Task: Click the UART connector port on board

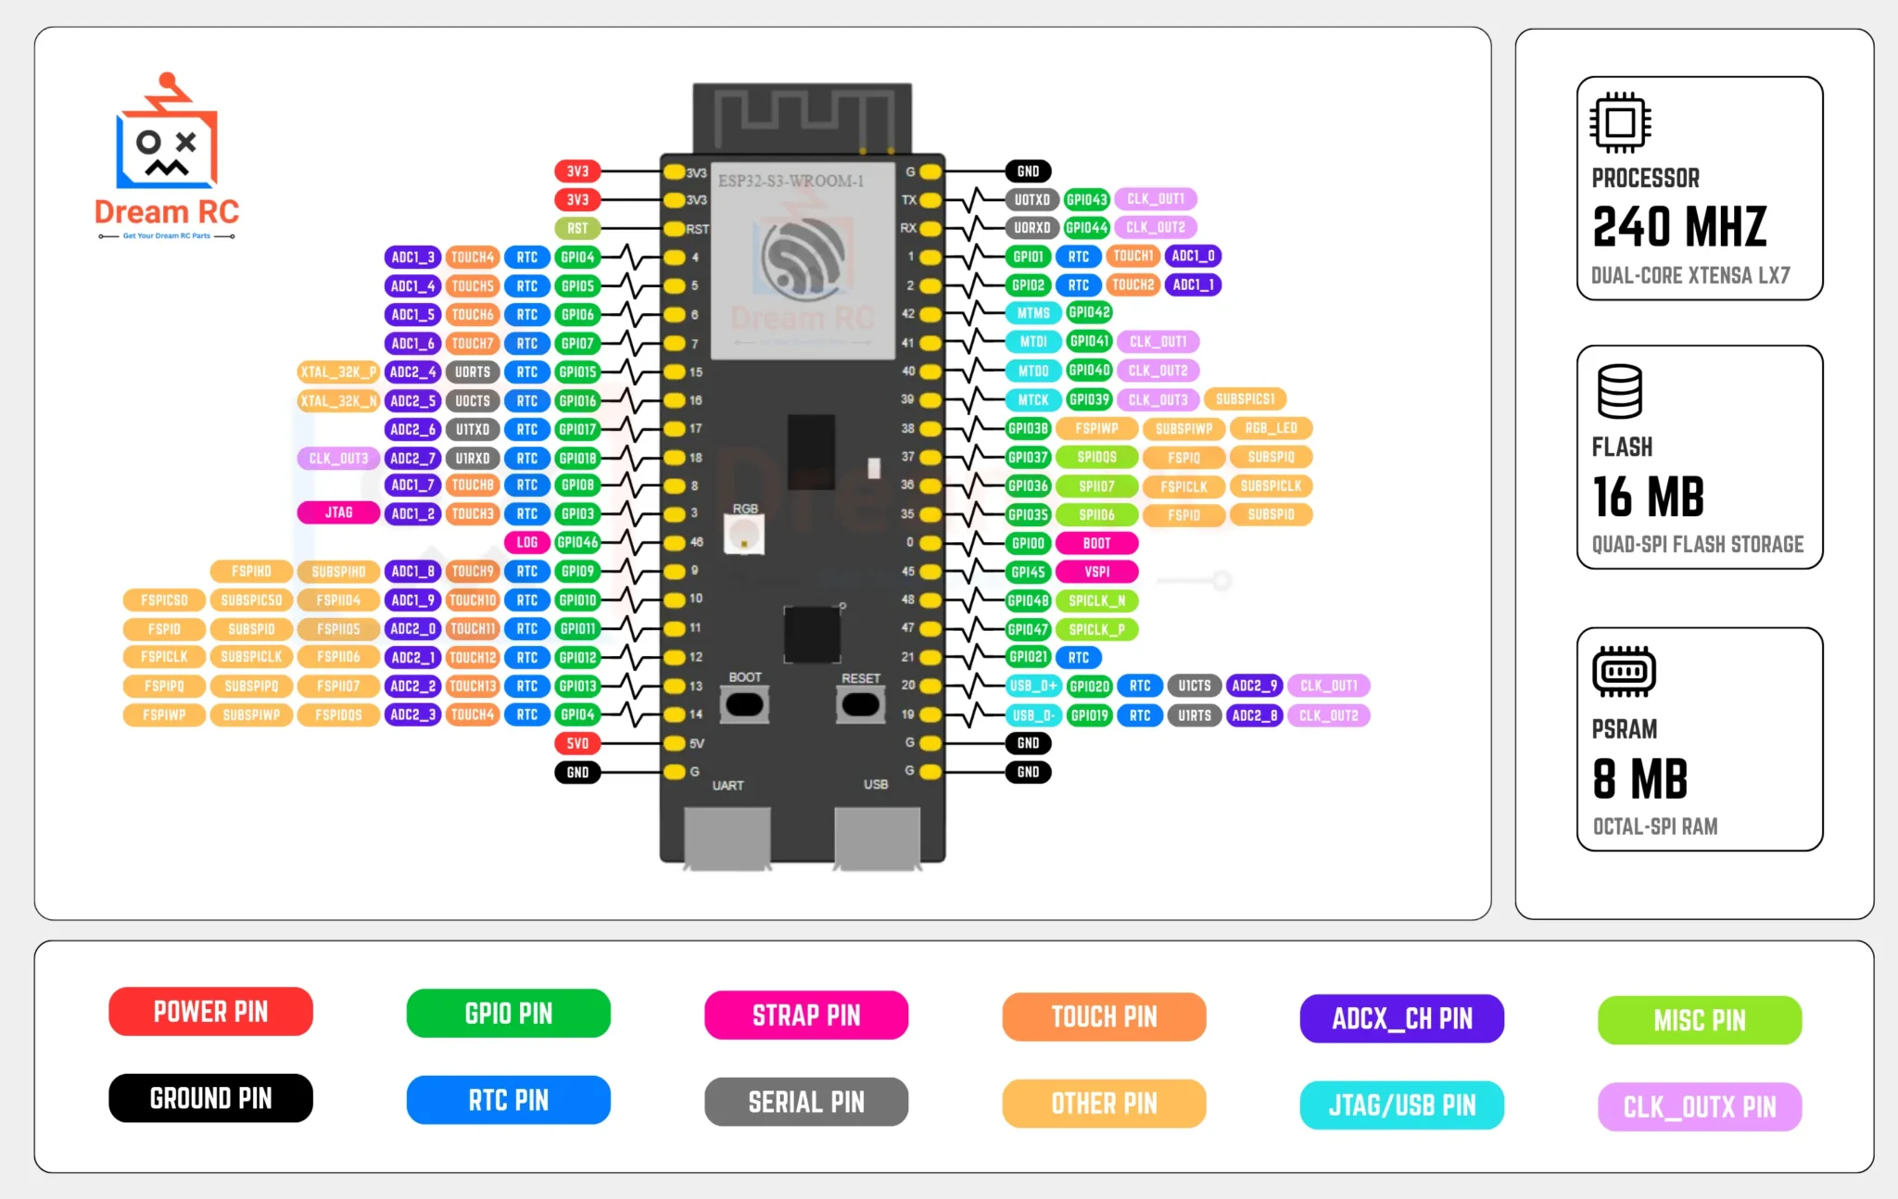Action: 728,838
